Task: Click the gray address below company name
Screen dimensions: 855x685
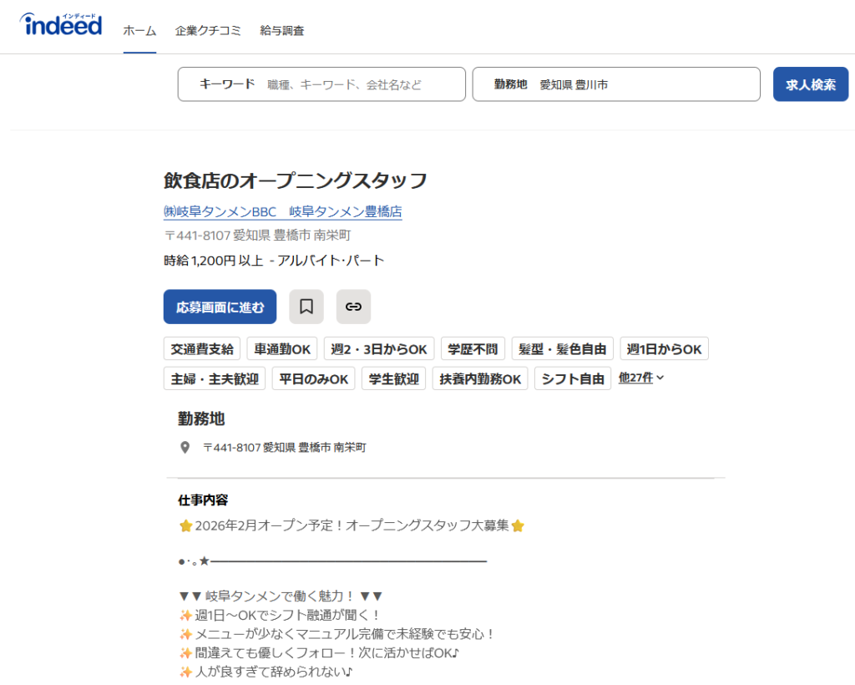Action: pyautogui.click(x=257, y=236)
